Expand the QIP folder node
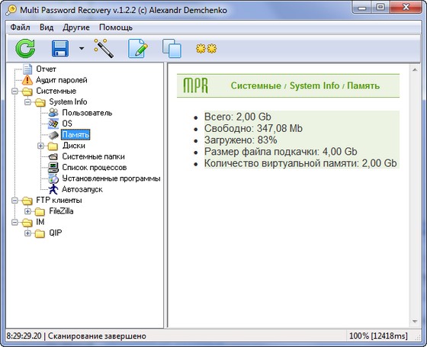The width and height of the screenshot is (427, 347). [x=27, y=233]
